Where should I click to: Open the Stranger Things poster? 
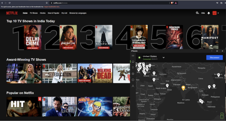coord(174,37)
